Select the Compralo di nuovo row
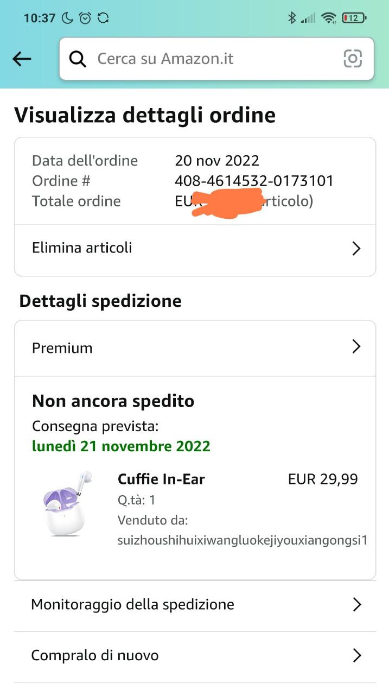This screenshot has width=389, height=695. pyautogui.click(x=163, y=655)
